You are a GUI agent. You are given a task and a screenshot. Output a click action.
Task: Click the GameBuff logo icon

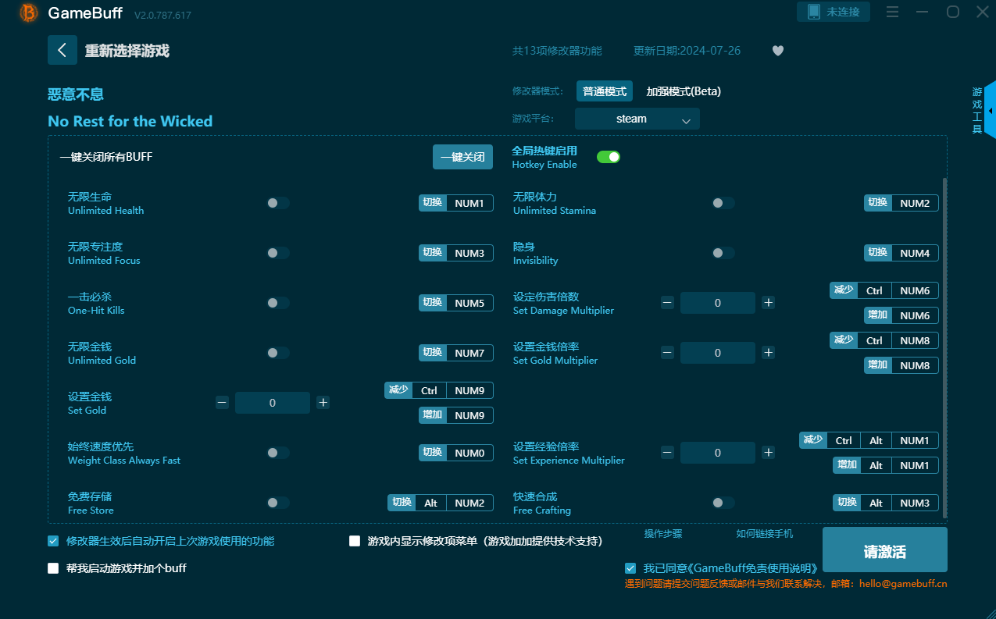[x=29, y=12]
